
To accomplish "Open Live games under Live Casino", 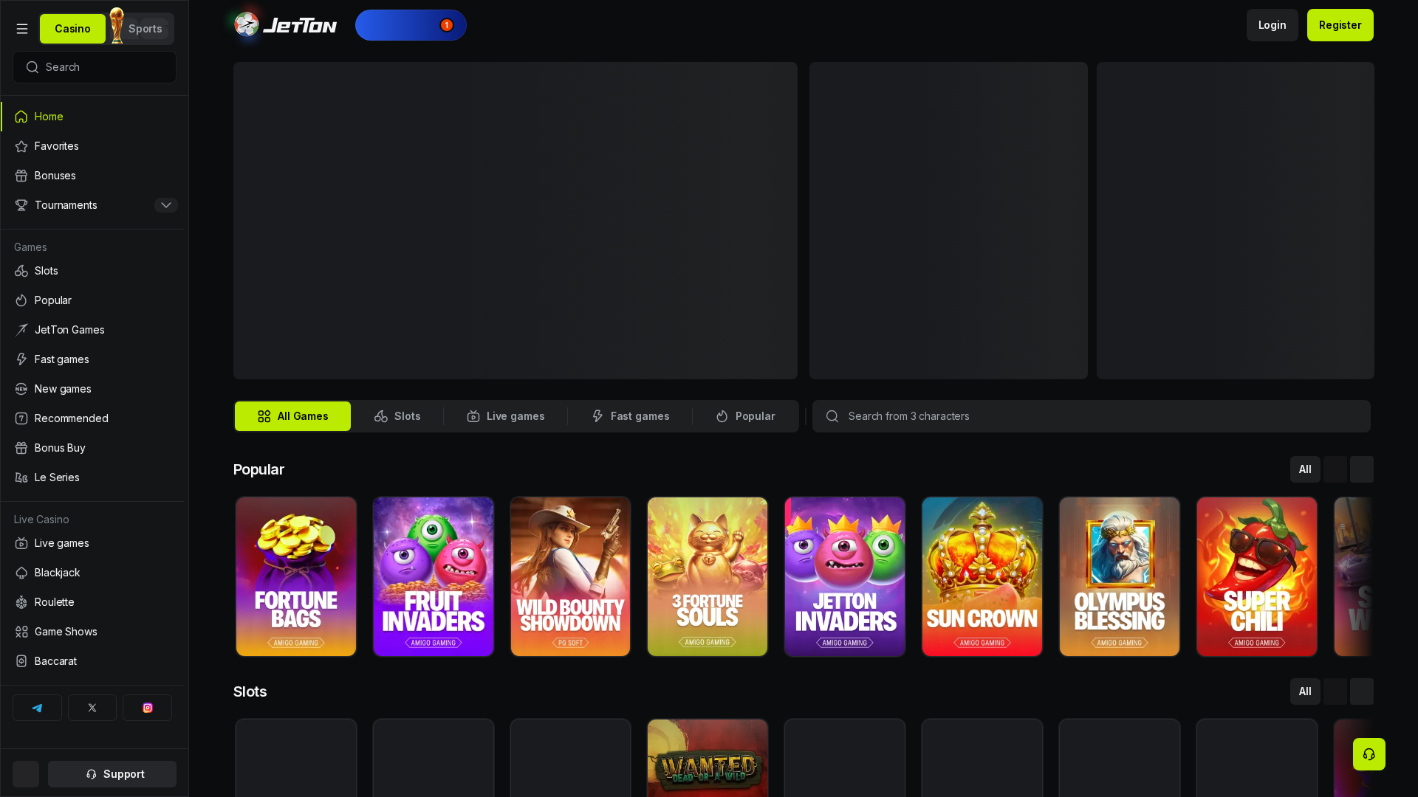I will point(93,543).
